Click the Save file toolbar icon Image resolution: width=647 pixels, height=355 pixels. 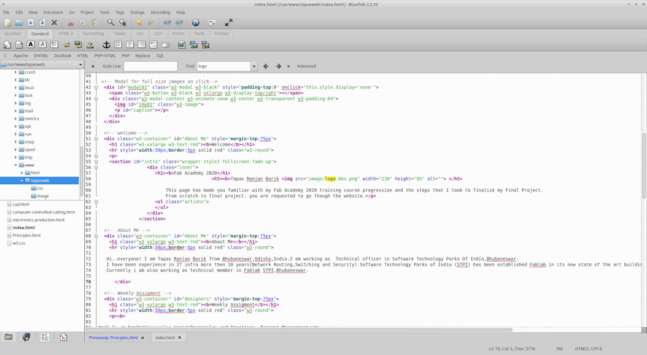[30, 23]
